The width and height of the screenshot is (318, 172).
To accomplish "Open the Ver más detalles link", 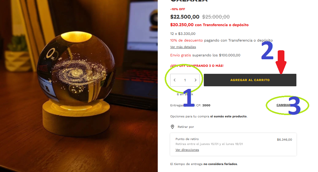I will [183, 47].
